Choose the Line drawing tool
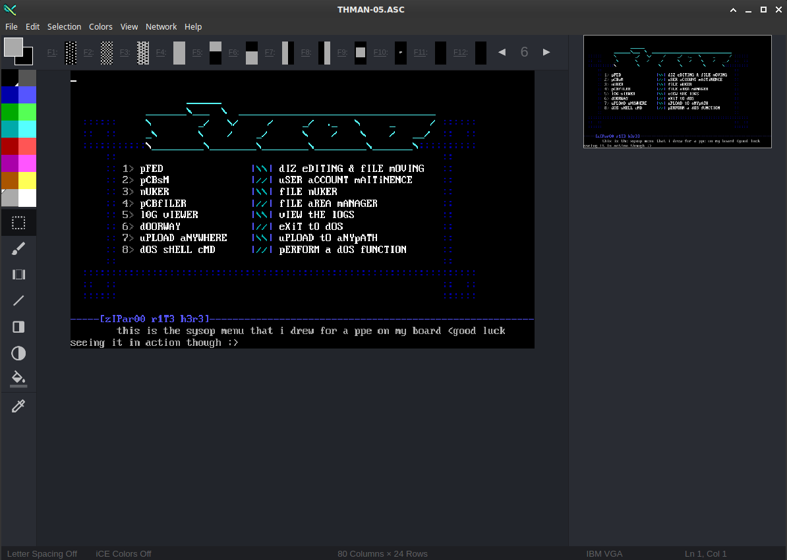The height and width of the screenshot is (560, 787). (x=18, y=300)
